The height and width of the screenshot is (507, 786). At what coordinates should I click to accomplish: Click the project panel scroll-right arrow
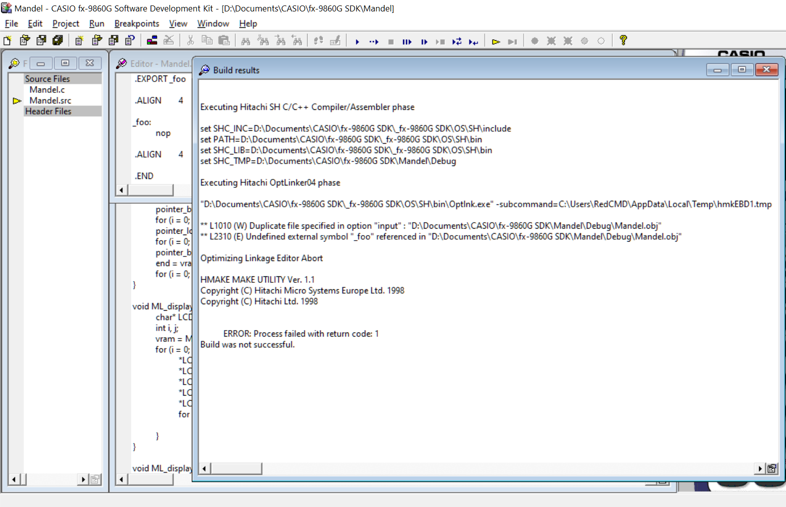pyautogui.click(x=84, y=479)
